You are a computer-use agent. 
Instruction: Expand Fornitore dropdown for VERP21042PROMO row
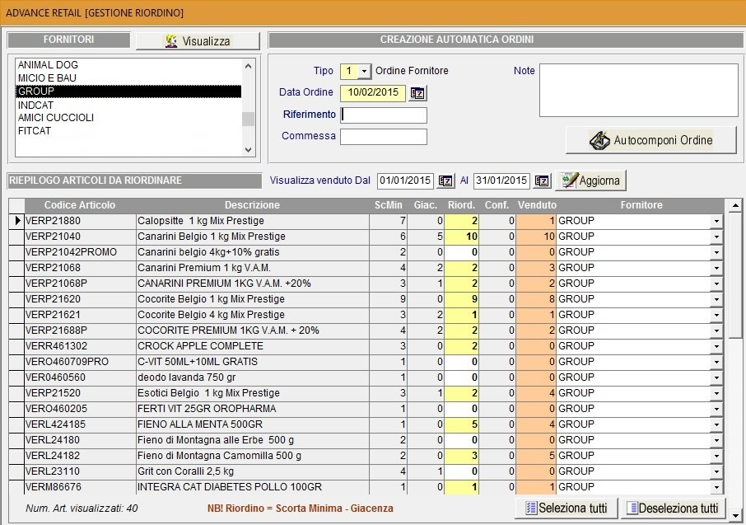(x=716, y=252)
